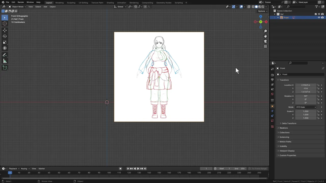326x183 pixels.
Task: Toggle Snap magnet in viewport header
Action: click(135, 7)
